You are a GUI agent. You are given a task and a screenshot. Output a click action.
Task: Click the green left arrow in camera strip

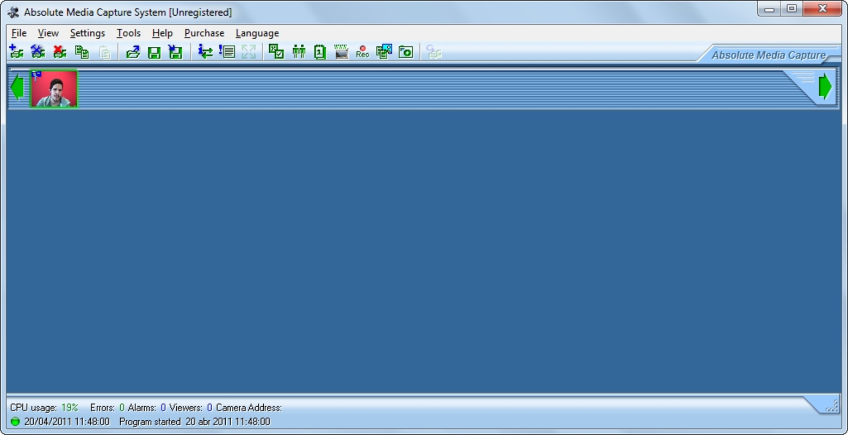click(17, 87)
